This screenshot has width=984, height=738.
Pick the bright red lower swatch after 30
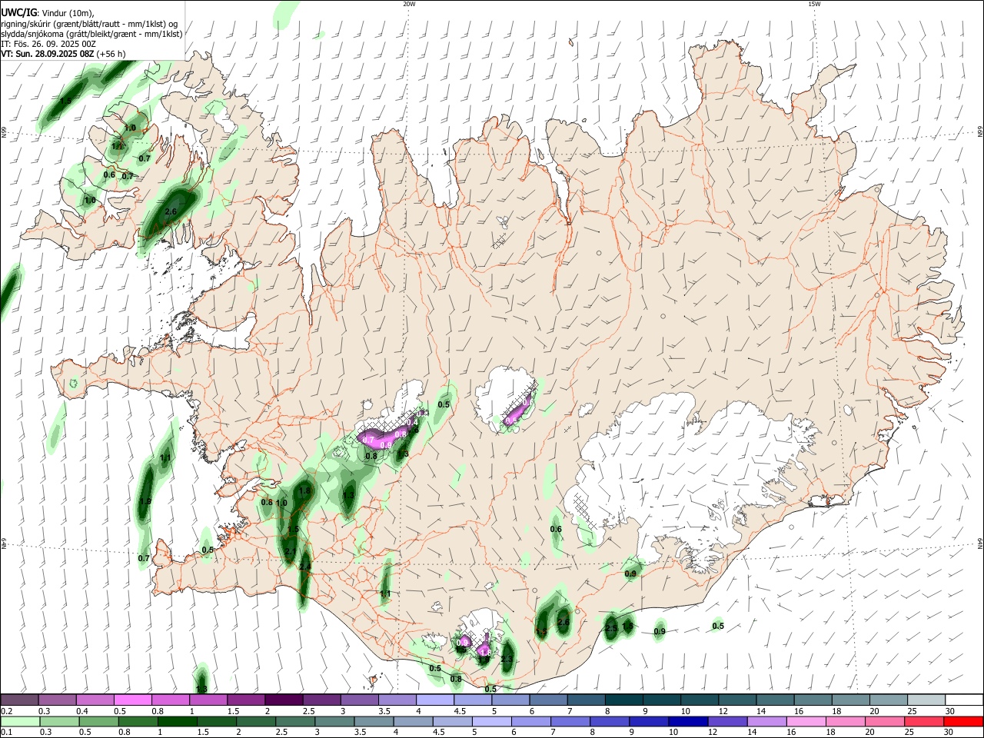[x=962, y=721]
